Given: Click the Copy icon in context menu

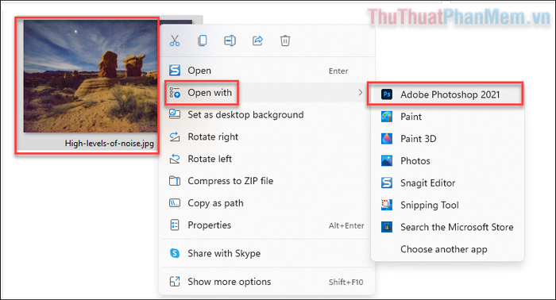Looking at the screenshot, I should coord(202,40).
